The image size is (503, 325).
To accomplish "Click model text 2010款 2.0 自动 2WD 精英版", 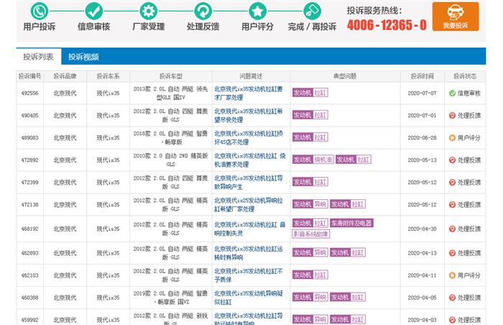I will tap(171, 160).
